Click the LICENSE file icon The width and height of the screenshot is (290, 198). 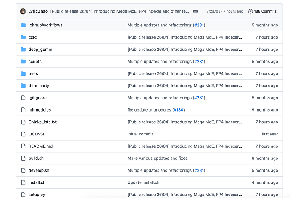click(x=23, y=134)
